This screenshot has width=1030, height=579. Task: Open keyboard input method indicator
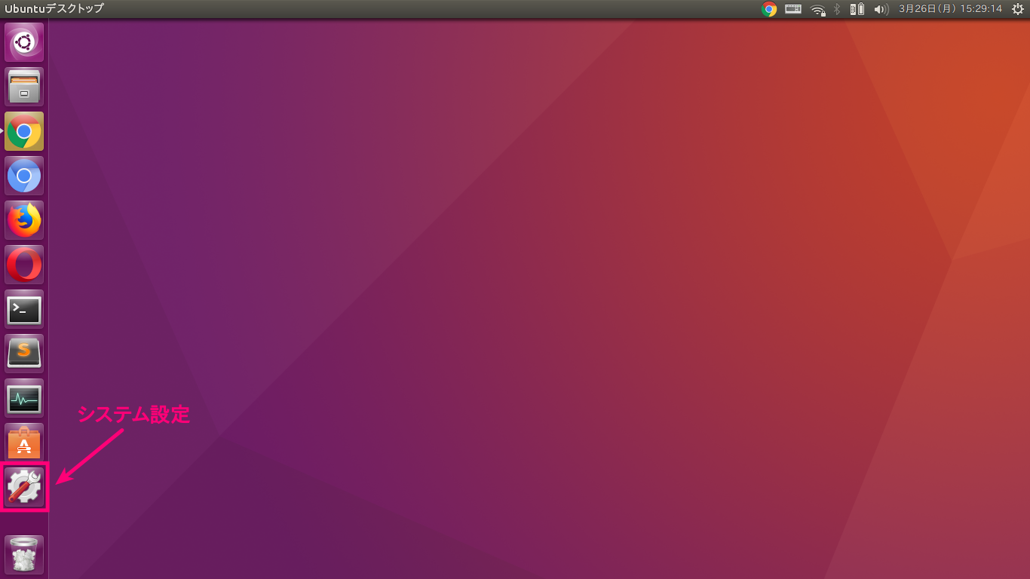pyautogui.click(x=793, y=9)
